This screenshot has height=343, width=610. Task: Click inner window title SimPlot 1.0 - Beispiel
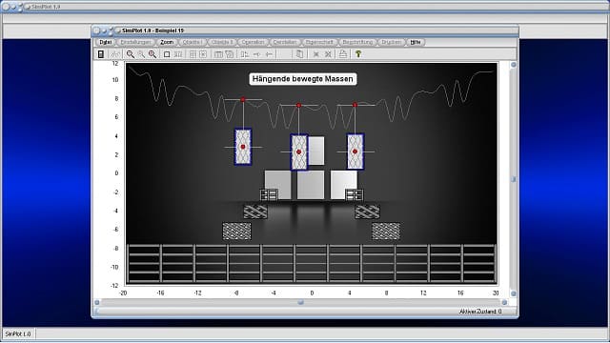point(152,30)
